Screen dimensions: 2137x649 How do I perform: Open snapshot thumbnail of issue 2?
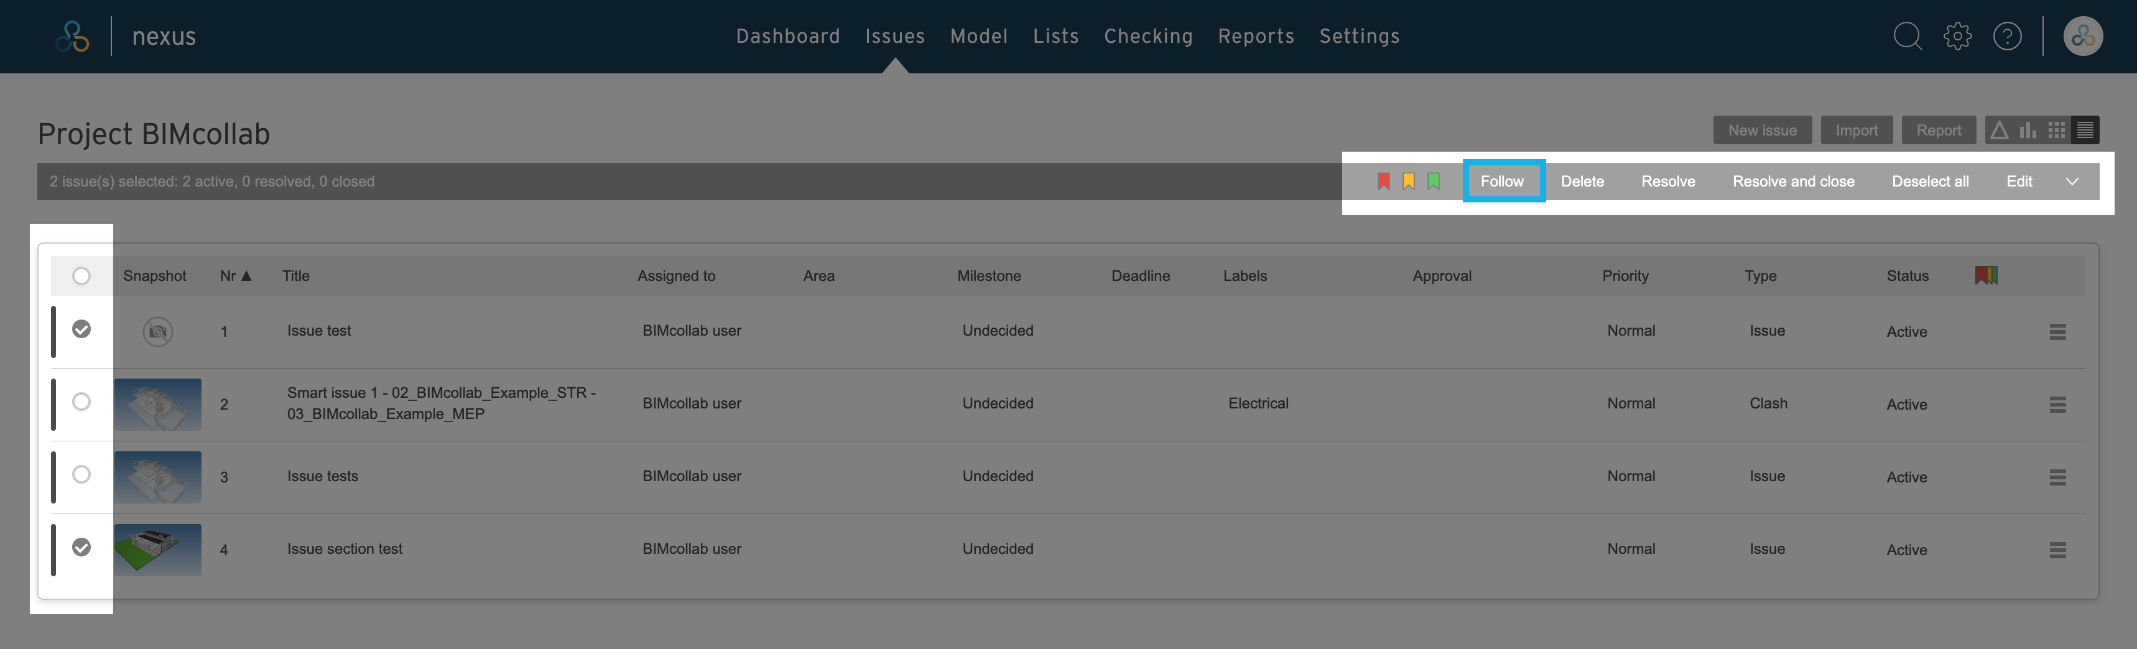[x=157, y=405]
